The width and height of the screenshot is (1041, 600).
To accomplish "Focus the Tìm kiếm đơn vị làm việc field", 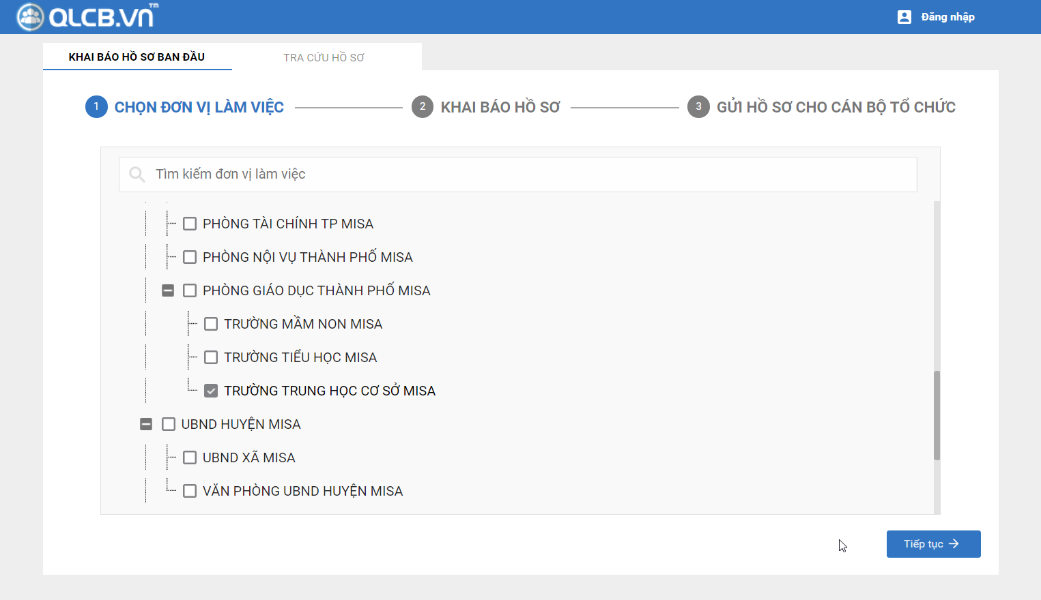I will (532, 175).
